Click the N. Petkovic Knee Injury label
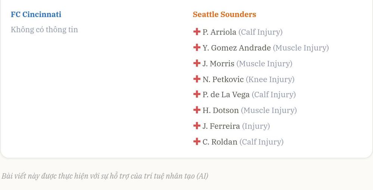 pos(270,79)
